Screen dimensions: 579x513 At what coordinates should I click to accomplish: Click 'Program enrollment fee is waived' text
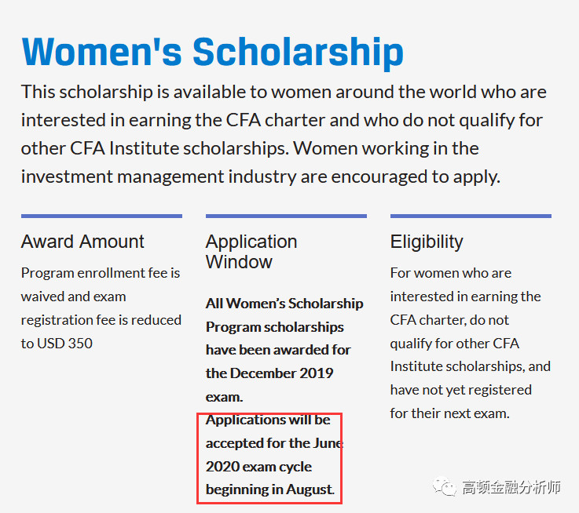[x=101, y=285]
